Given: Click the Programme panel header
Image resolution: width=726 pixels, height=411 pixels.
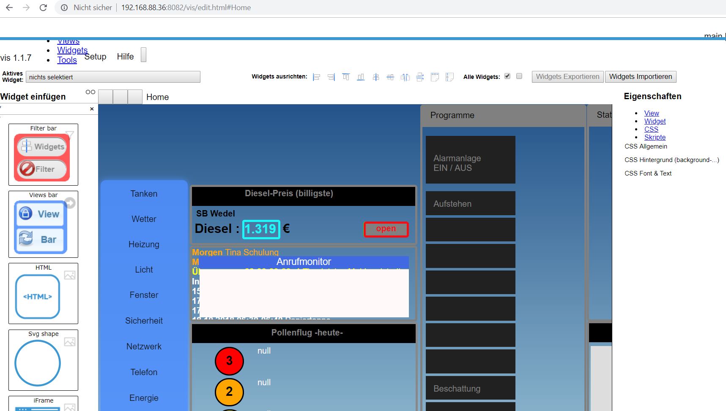Looking at the screenshot, I should click(x=503, y=115).
